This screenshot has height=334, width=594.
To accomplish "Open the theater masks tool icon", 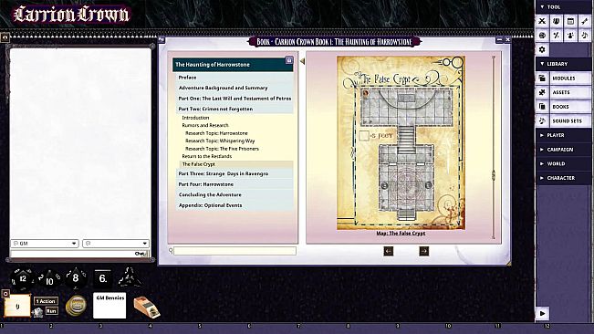I will pos(556,21).
